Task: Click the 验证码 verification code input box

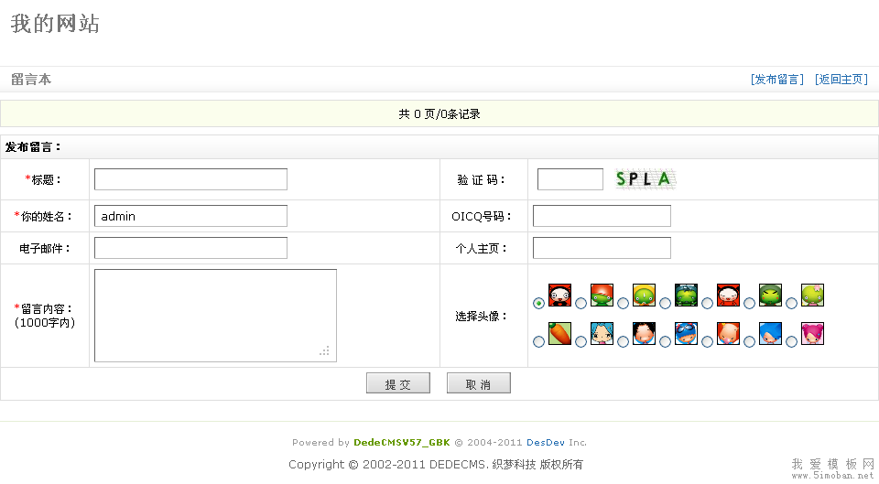Action: 570,179
